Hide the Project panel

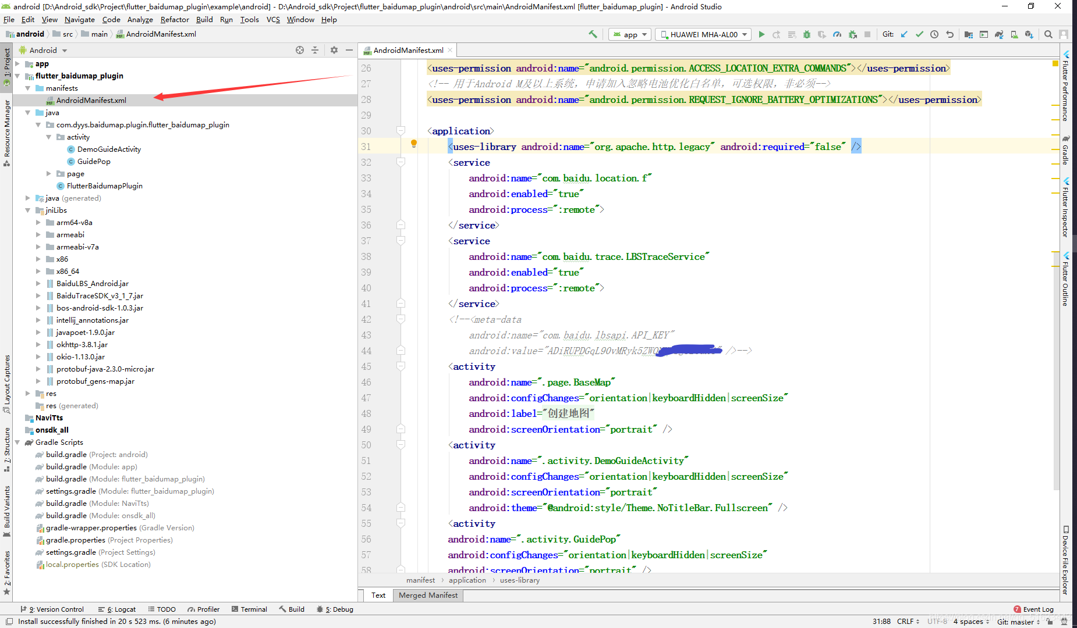click(349, 50)
